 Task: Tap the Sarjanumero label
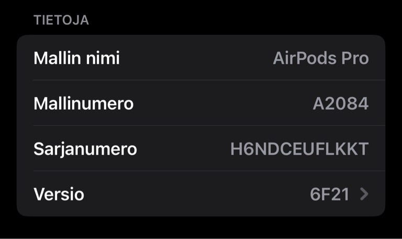pyautogui.click(x=85, y=149)
